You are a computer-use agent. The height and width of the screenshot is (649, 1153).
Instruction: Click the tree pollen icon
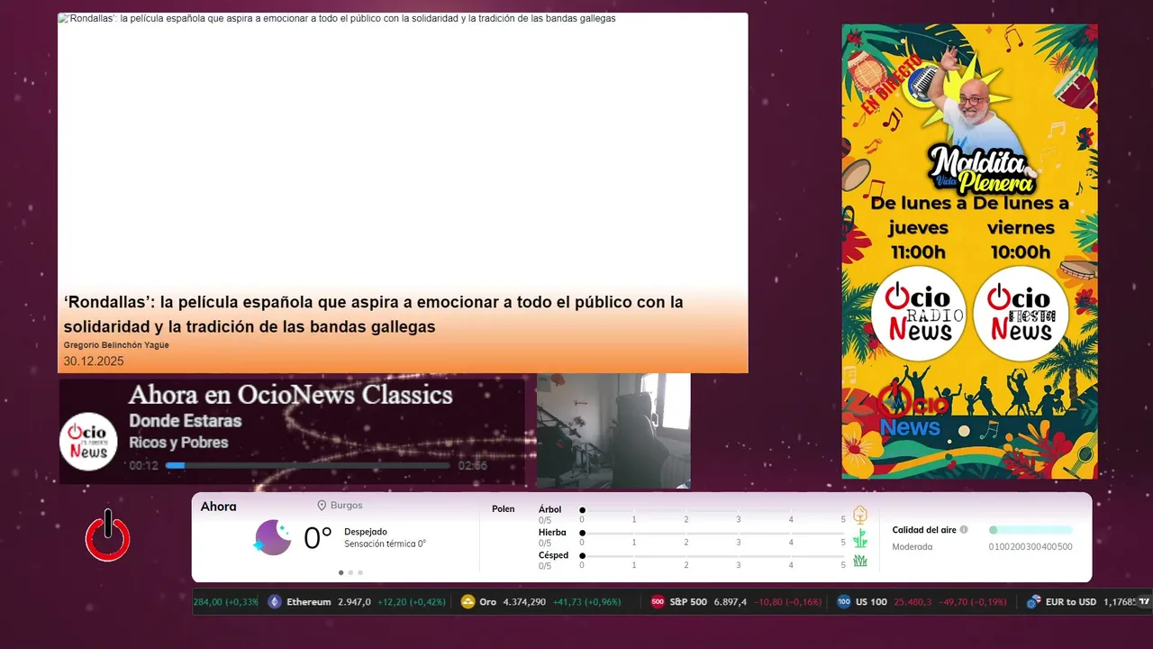859,515
